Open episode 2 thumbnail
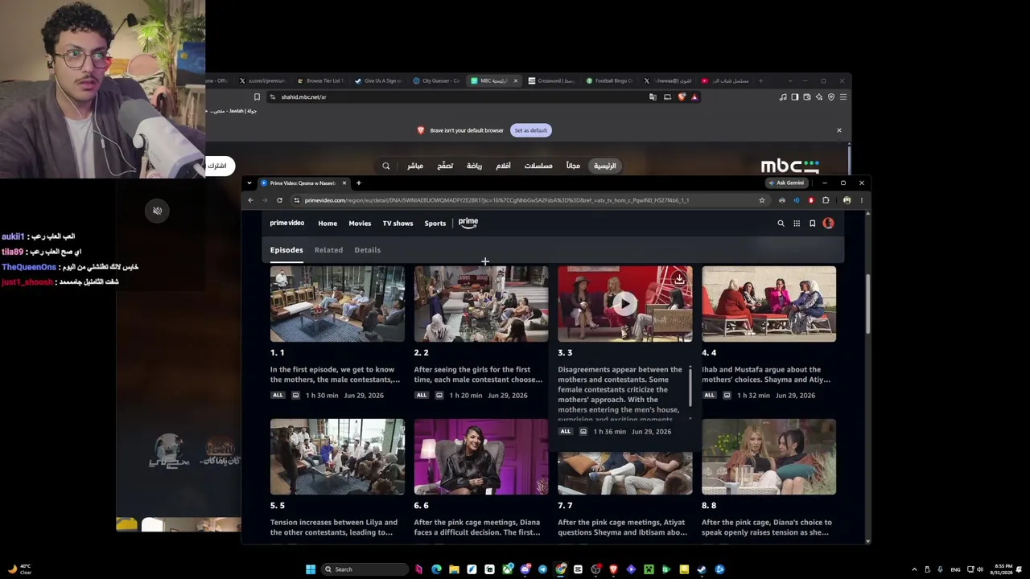This screenshot has width=1030, height=579. pyautogui.click(x=481, y=304)
